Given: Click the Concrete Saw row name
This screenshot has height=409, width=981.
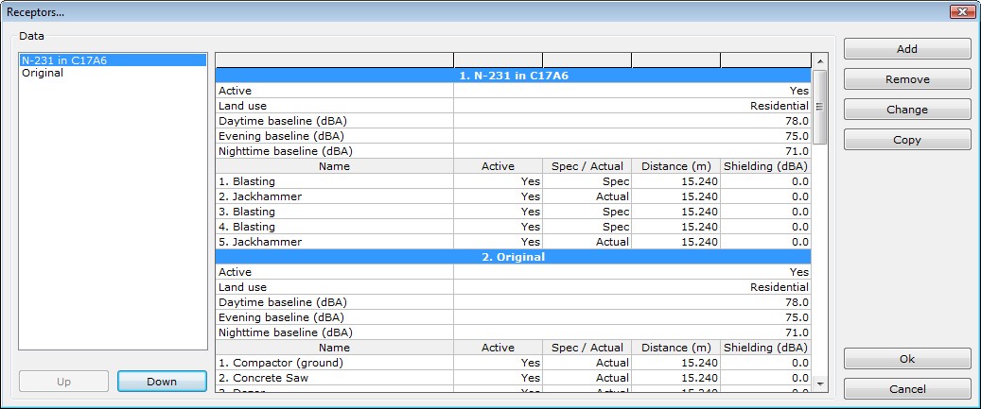Looking at the screenshot, I should [263, 378].
